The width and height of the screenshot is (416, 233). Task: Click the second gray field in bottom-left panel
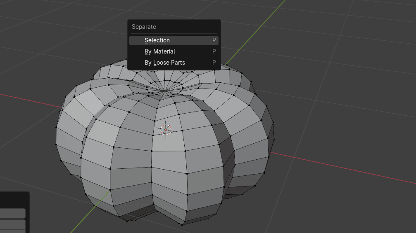[x=12, y=224]
